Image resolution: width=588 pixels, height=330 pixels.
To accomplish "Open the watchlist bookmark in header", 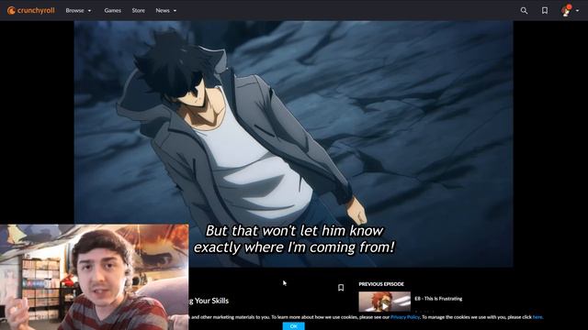I will coord(545,10).
